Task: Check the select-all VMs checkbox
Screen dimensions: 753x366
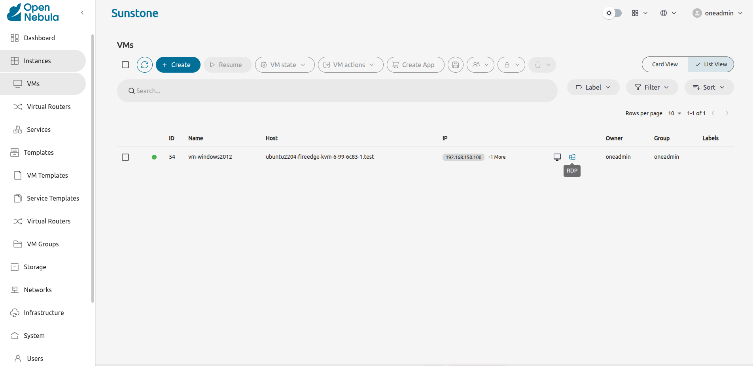Action: [x=125, y=65]
